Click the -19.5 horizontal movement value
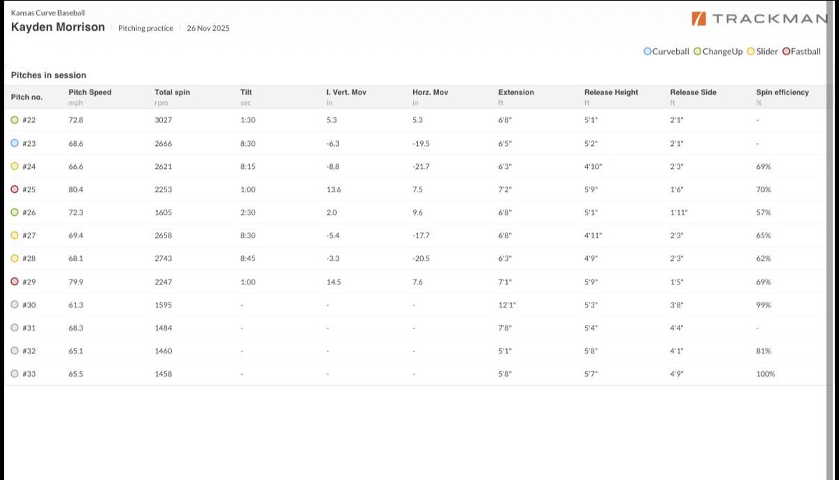Screen dimensions: 839x480 click(421, 143)
